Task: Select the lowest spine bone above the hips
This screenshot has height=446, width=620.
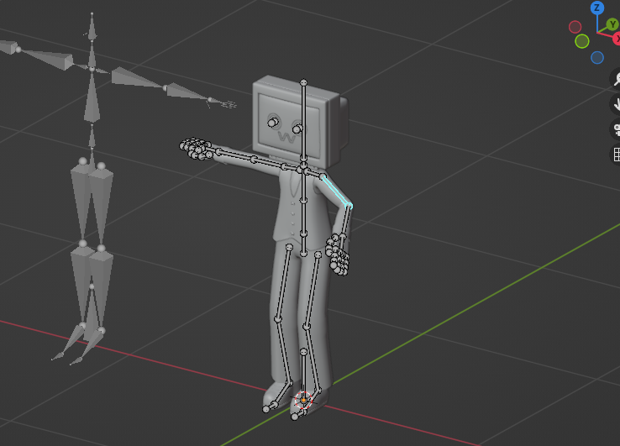Action: (x=303, y=244)
